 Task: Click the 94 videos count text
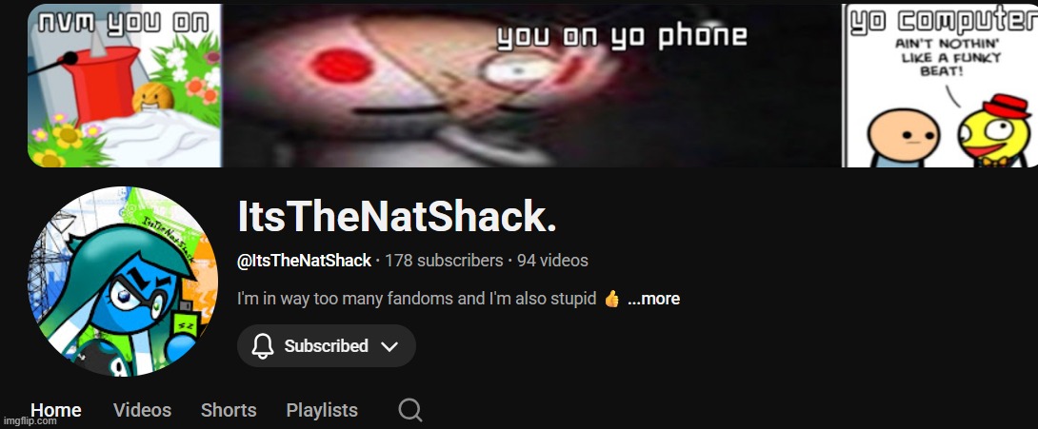pyautogui.click(x=552, y=261)
